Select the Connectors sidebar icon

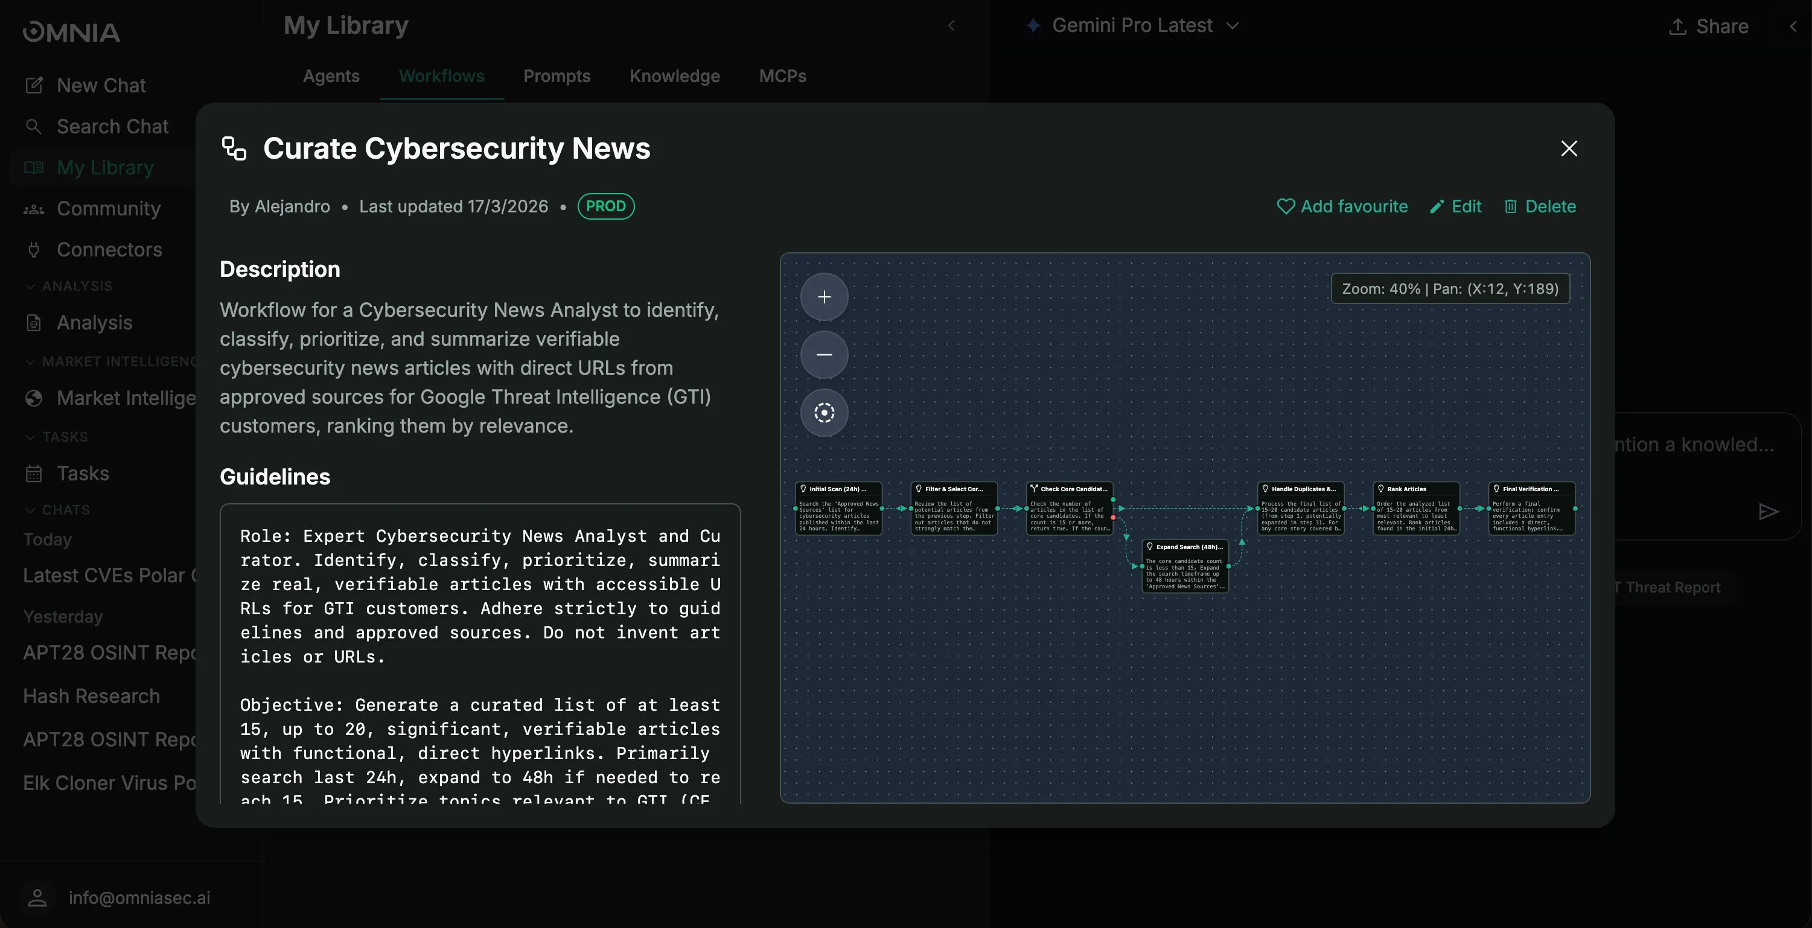click(x=34, y=250)
